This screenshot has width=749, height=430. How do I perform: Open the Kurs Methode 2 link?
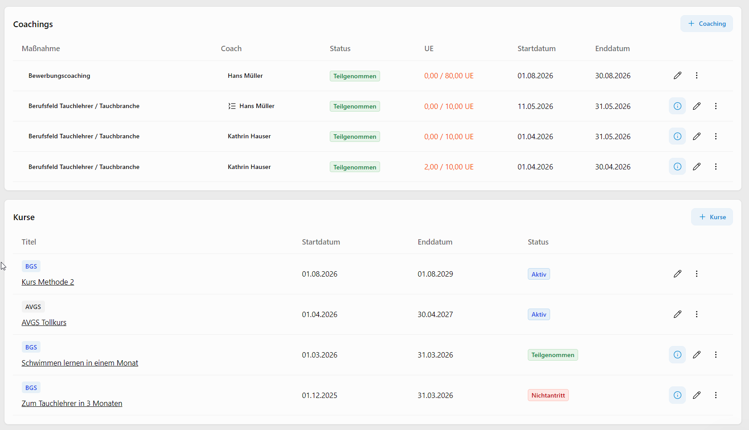48,282
